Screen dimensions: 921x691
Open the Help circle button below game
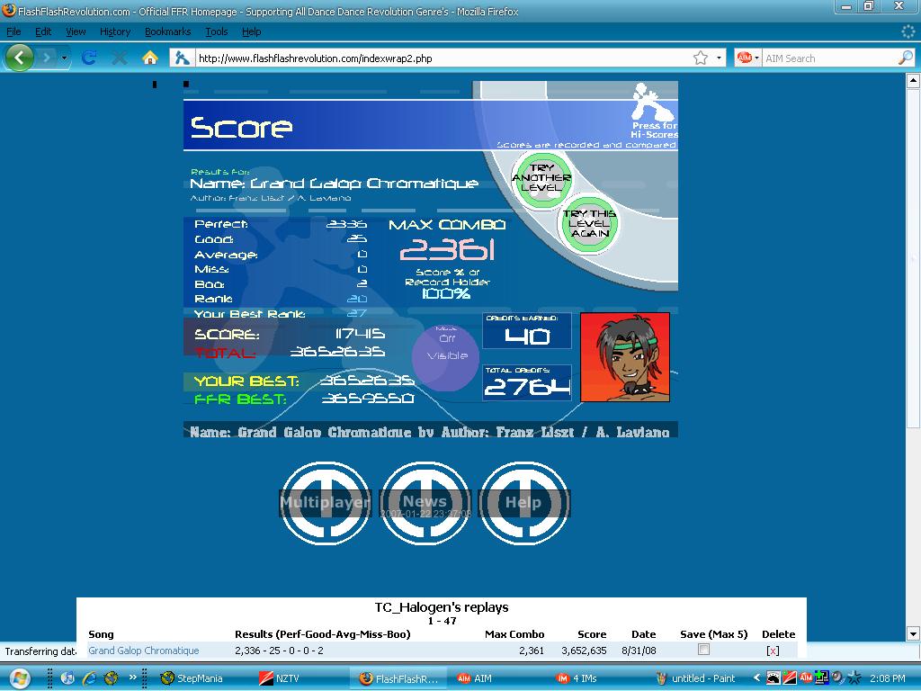pos(524,503)
